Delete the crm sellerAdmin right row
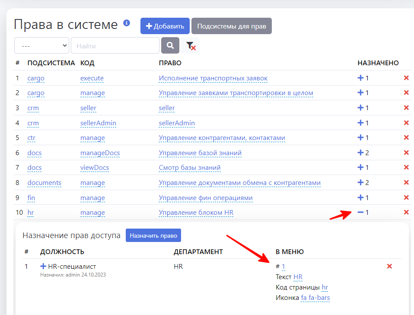This screenshot has height=315, width=414. tap(406, 123)
